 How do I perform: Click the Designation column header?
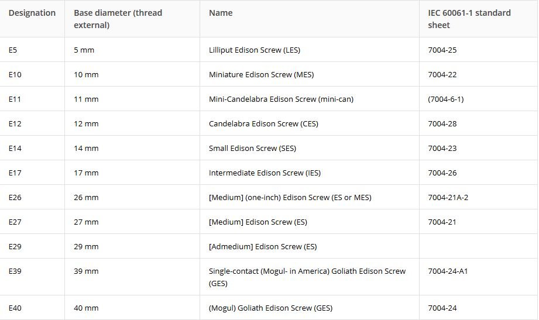pos(32,13)
